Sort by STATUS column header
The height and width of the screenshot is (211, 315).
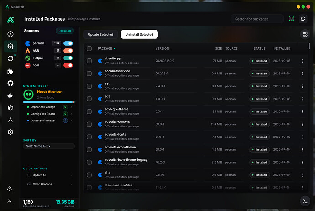pos(259,48)
